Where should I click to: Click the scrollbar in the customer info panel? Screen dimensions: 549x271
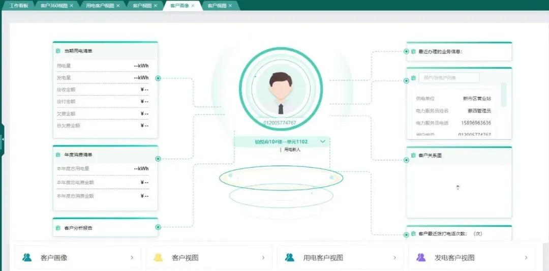click(x=504, y=95)
